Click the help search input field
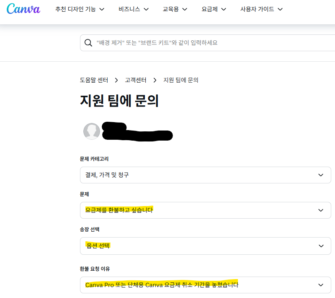Screen dimensions: 335x298 [207, 43]
